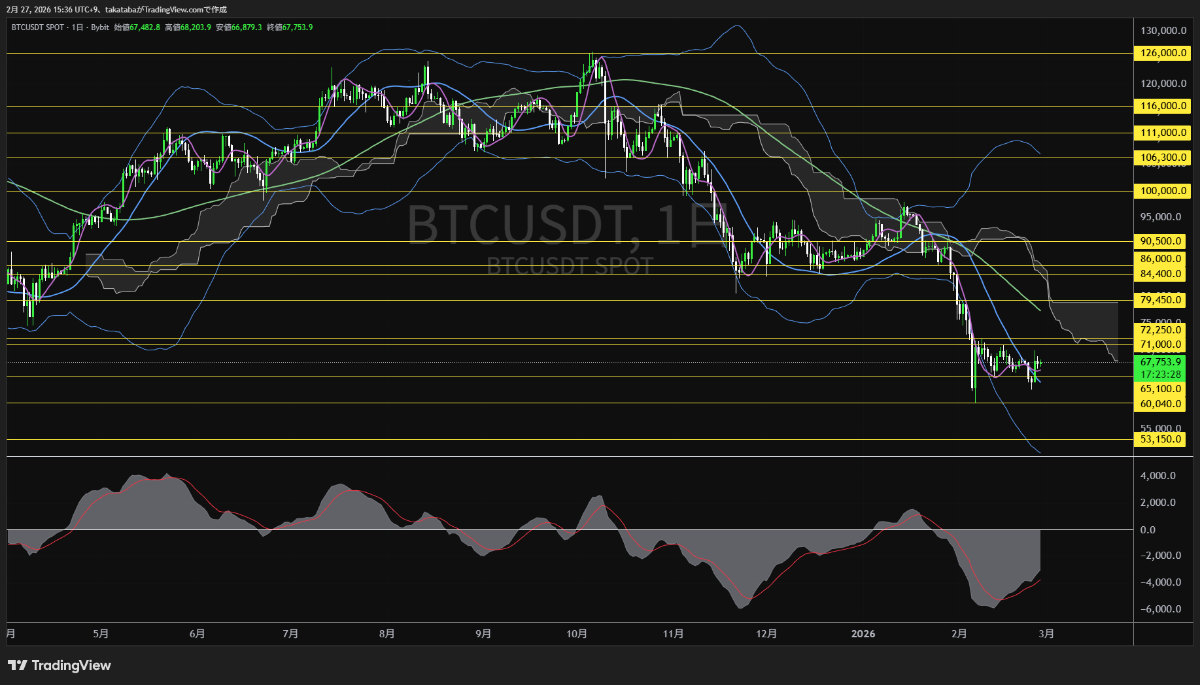Click the 12月 label on the time axis
This screenshot has height=685, width=1200.
tap(768, 633)
